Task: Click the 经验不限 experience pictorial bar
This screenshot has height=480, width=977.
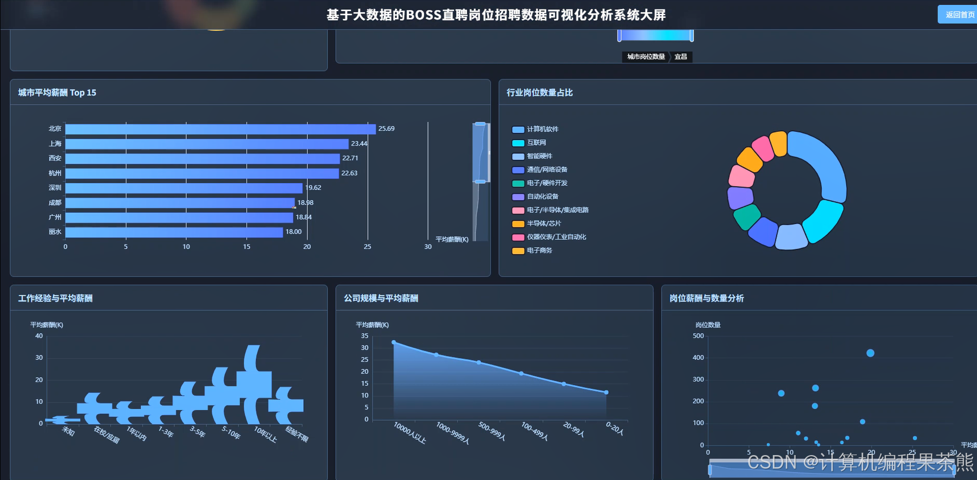Action: tap(285, 406)
